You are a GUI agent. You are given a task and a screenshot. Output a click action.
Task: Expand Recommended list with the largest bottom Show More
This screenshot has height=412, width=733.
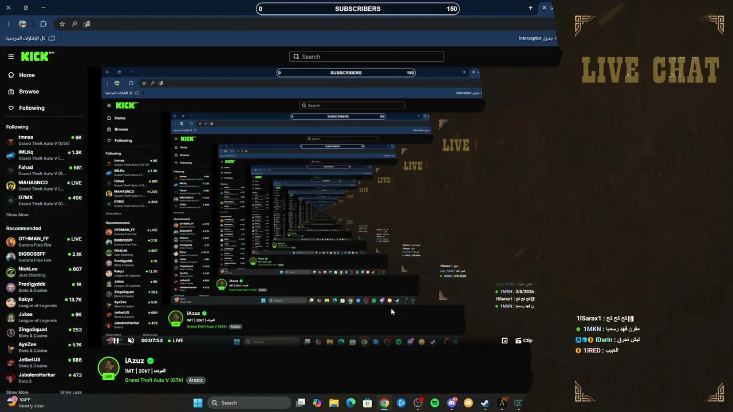[17, 393]
